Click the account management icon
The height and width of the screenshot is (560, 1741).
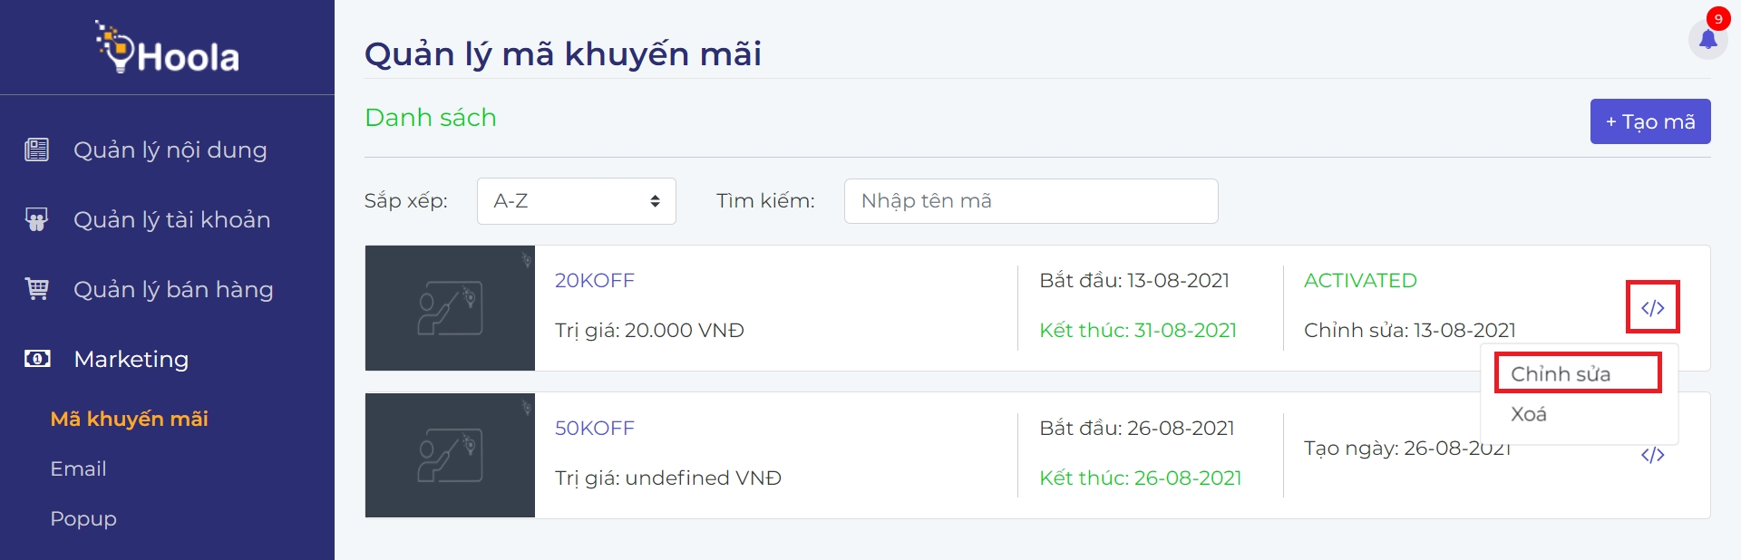(37, 219)
